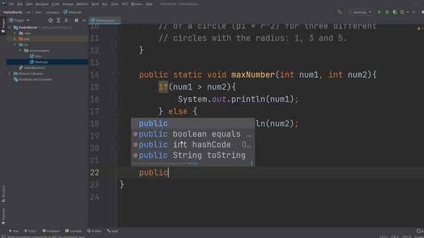Open the View menu
This screenshot has height=238, width=424.
click(29, 4)
